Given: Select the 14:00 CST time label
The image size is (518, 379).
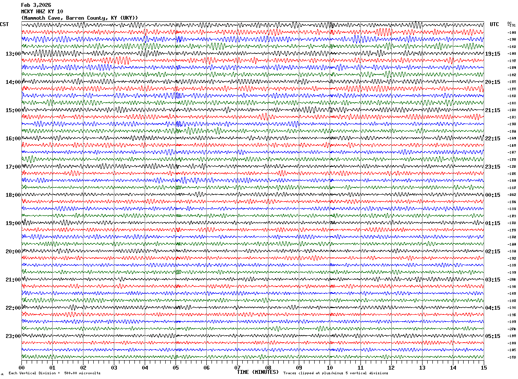Looking at the screenshot, I should coord(13,82).
